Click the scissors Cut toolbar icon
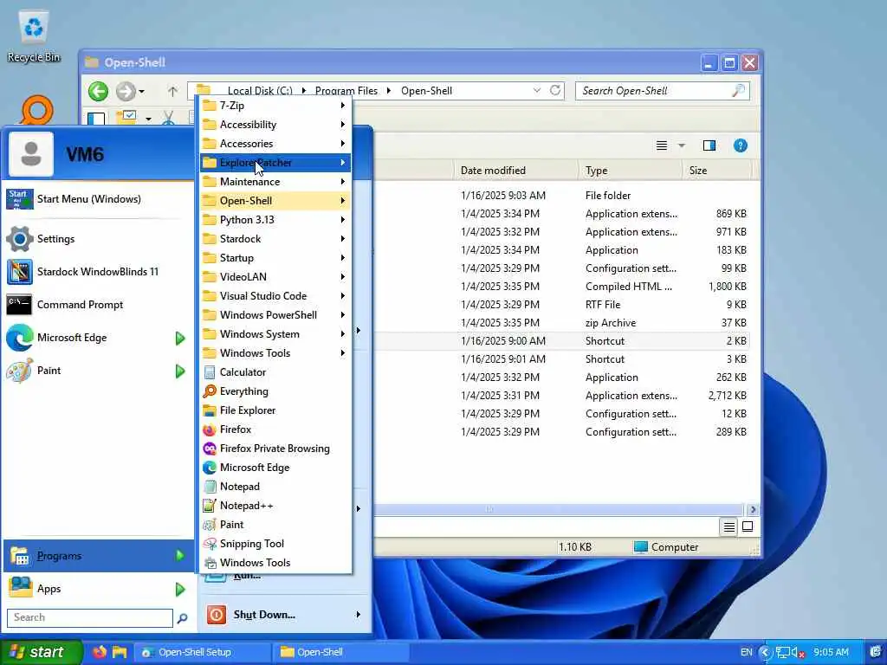Image resolution: width=887 pixels, height=665 pixels. pos(168,118)
